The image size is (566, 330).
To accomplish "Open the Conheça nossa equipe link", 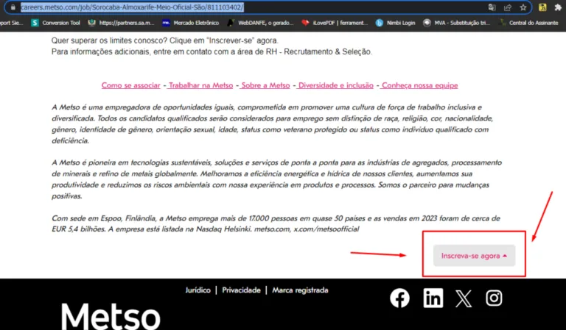I will [419, 85].
